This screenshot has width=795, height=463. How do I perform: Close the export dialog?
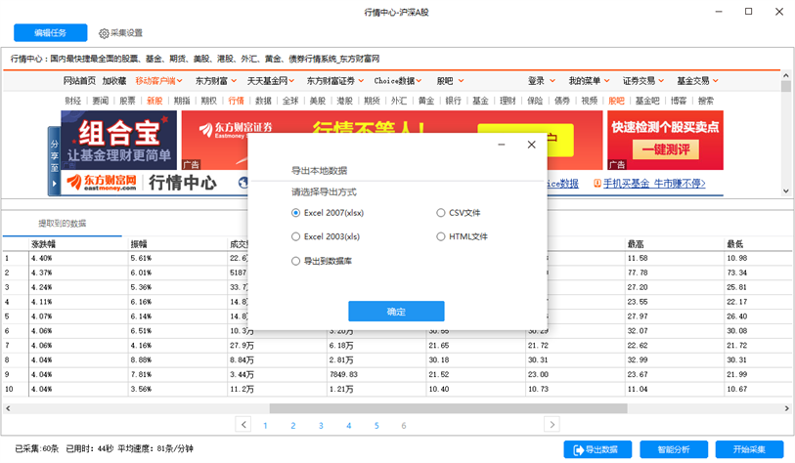point(531,145)
